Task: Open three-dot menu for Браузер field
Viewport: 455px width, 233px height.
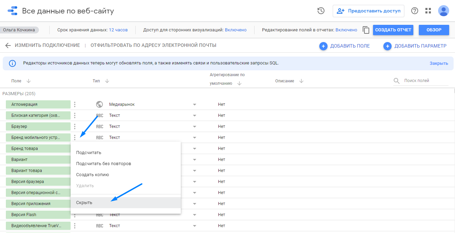Action: click(x=75, y=126)
